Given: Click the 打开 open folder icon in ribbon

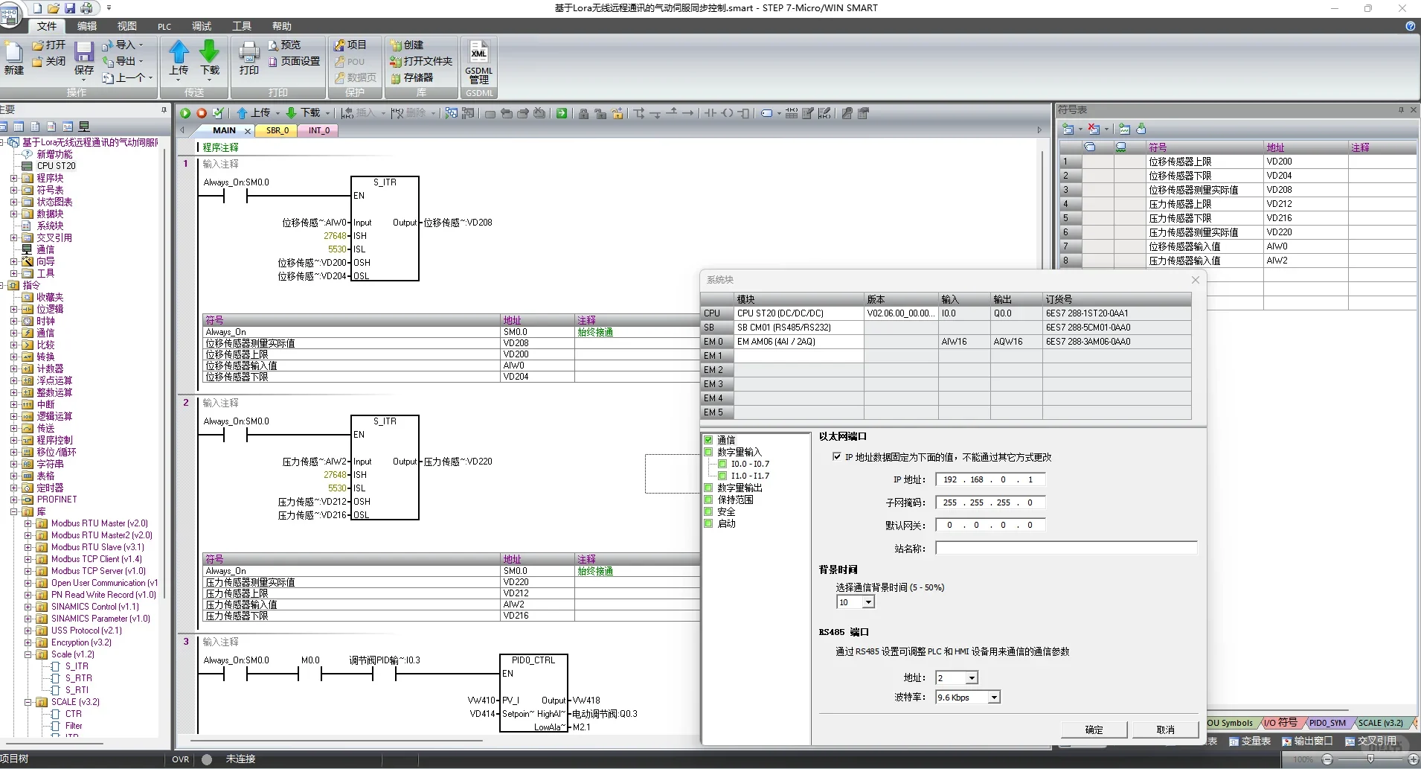Looking at the screenshot, I should click(38, 45).
